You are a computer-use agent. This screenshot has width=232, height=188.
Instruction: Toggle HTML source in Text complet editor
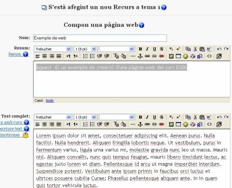tap(209, 124)
